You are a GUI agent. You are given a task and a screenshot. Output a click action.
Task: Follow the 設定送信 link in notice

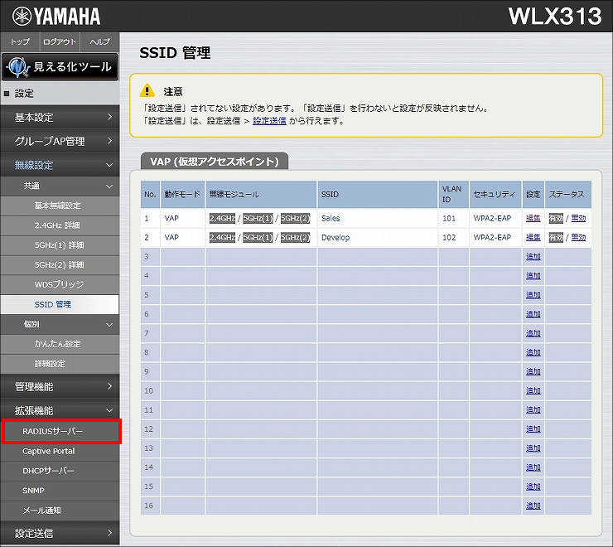tap(269, 121)
